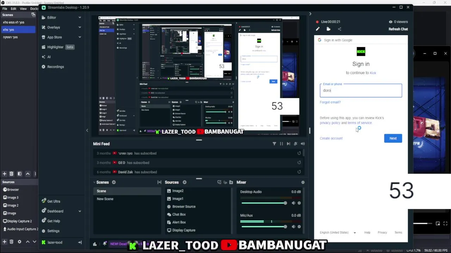Screen dimensions: 451x253
Task: Click Forgot email link
Action: [x=330, y=102]
